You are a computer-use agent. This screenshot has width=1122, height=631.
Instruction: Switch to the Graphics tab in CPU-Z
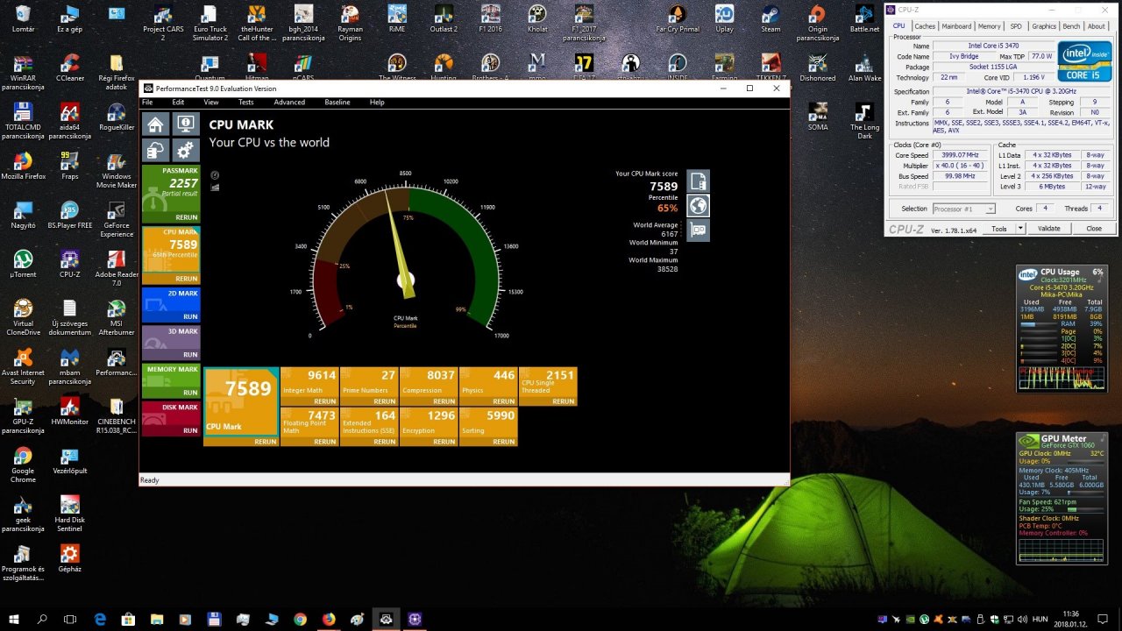(x=1044, y=26)
